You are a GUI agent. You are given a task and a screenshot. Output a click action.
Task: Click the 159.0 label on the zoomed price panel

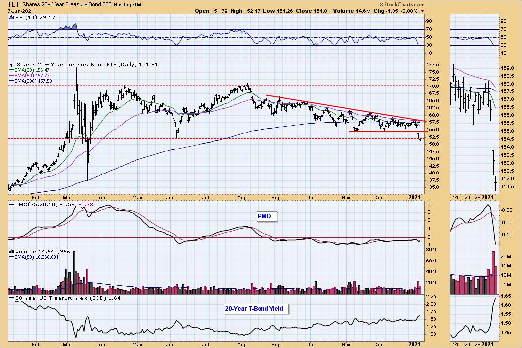tap(508, 68)
